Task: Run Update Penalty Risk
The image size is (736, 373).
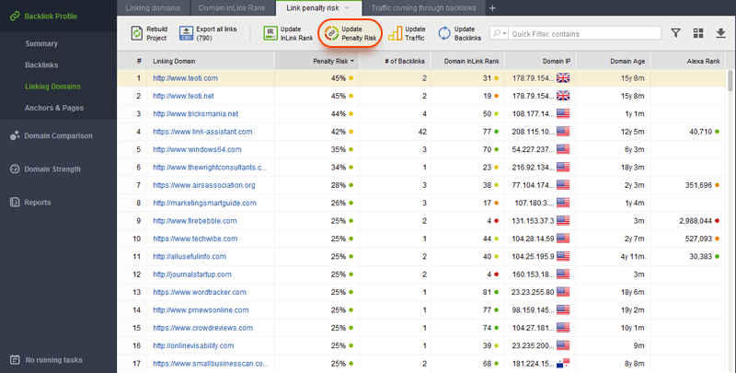Action: (x=330, y=33)
